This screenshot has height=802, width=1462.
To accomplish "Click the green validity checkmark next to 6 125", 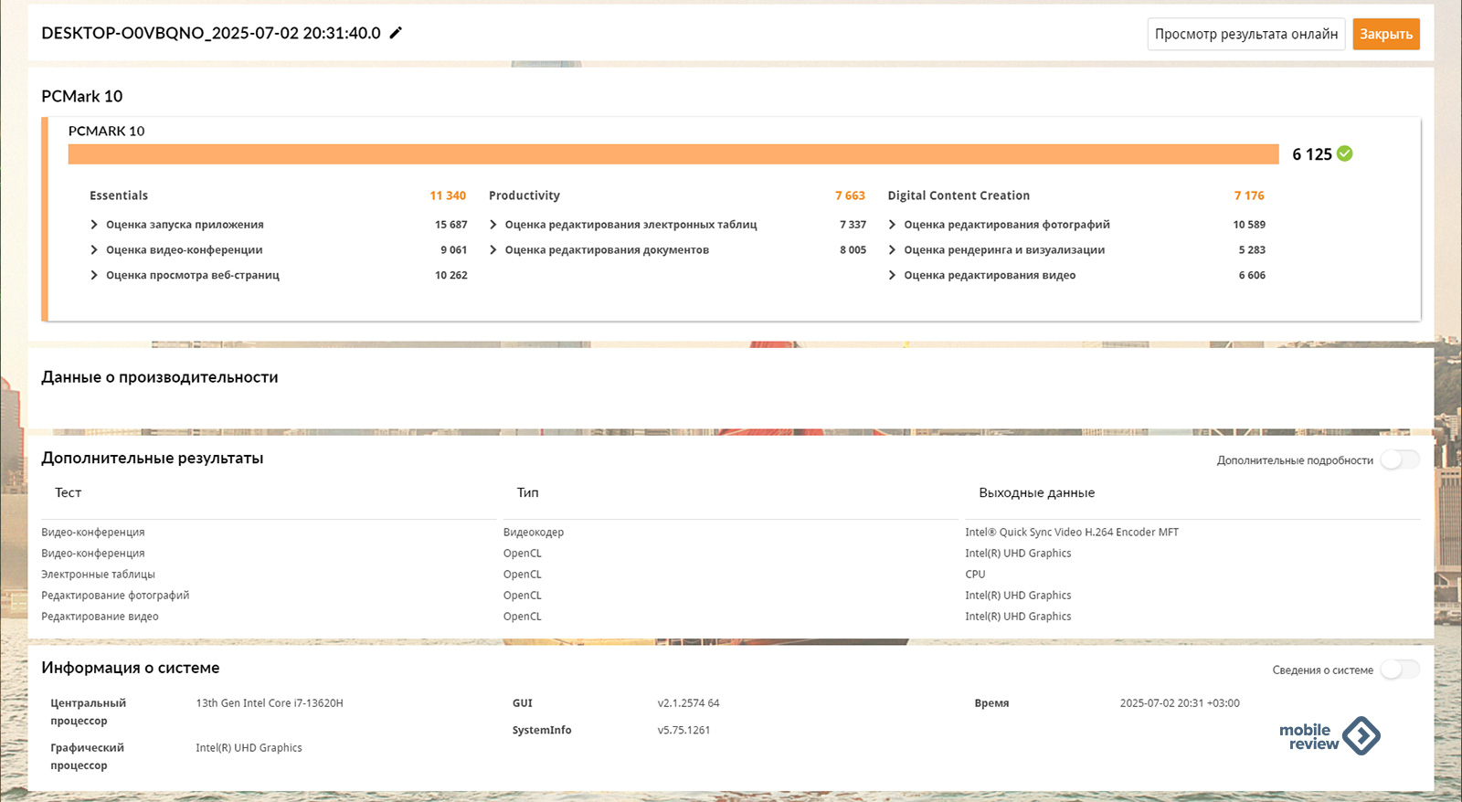I will (x=1345, y=153).
